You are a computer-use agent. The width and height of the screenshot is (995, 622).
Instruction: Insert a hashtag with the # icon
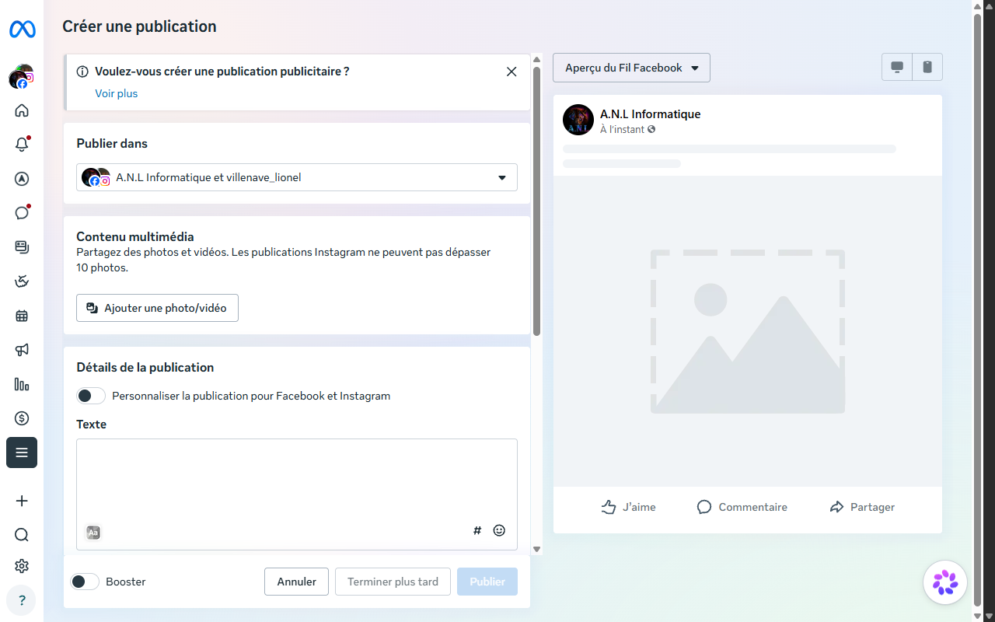(x=477, y=531)
